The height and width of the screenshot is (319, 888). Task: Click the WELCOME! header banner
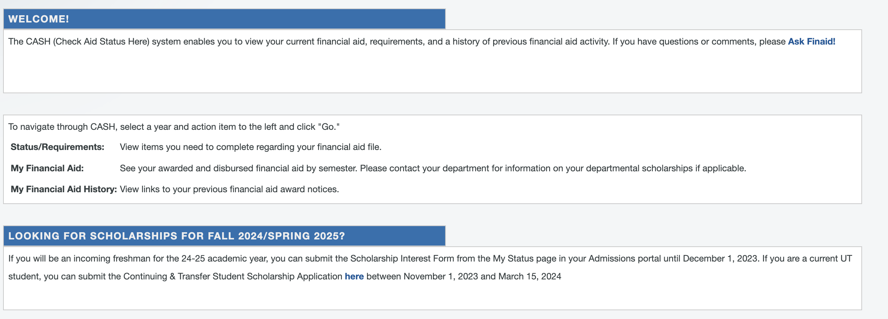coord(224,19)
